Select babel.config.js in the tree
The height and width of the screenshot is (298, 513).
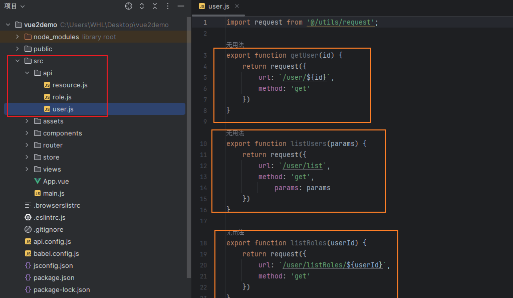pos(56,254)
